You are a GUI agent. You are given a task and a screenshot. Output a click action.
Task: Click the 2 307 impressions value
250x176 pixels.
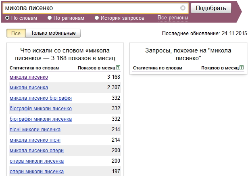point(114,87)
